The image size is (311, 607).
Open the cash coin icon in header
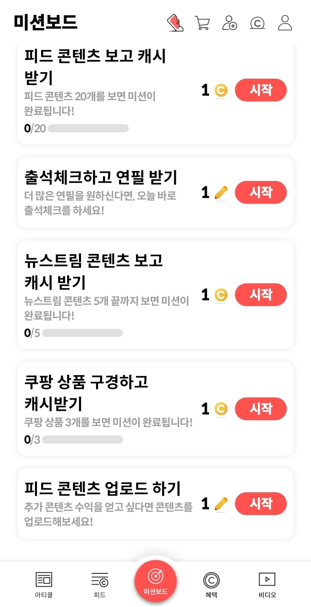pos(257,23)
